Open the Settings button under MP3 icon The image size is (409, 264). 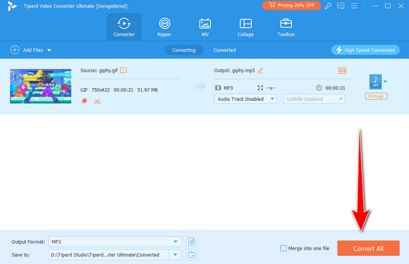pos(376,96)
